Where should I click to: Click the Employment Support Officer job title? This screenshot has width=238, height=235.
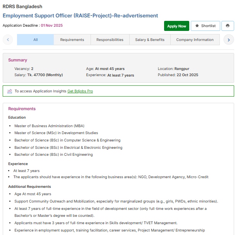[x=80, y=15]
